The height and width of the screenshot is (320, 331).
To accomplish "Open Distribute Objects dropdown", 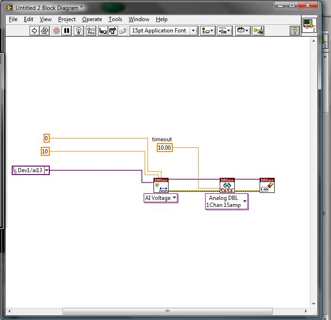I will [x=225, y=31].
